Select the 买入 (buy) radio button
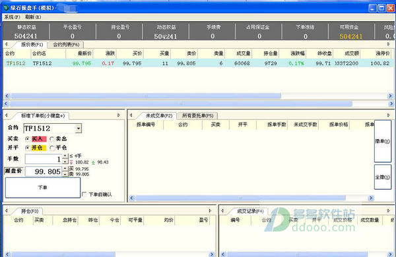The image size is (396, 257). (x=28, y=139)
